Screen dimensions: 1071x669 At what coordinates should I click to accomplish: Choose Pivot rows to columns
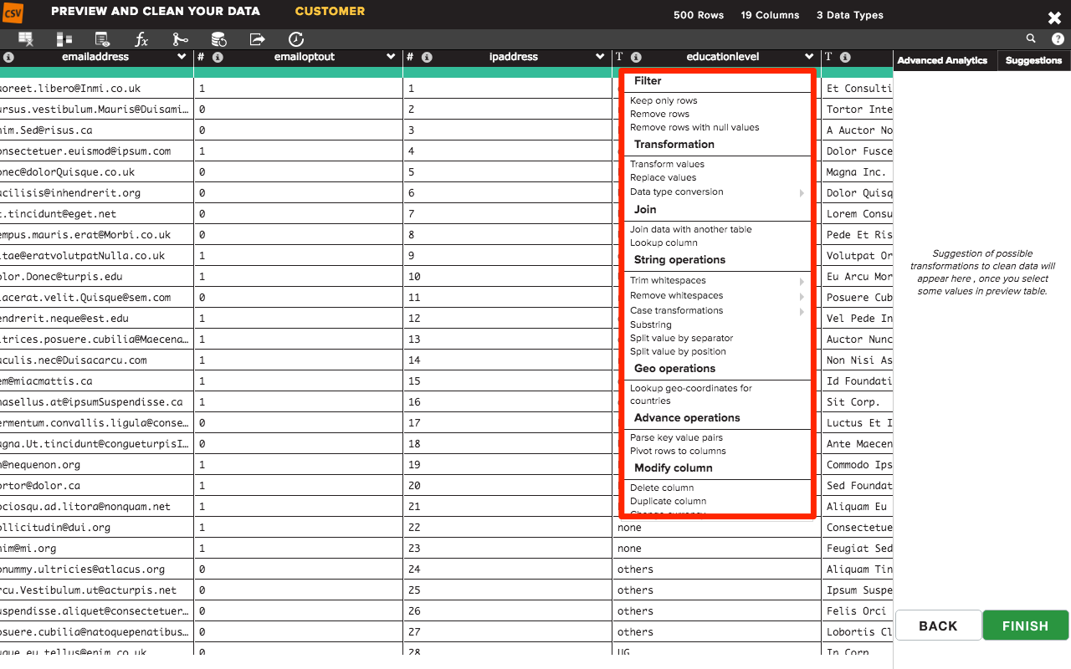click(x=678, y=452)
